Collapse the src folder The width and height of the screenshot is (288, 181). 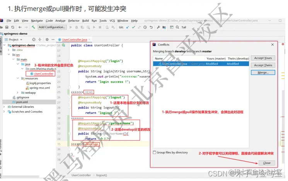[x=9, y=55]
